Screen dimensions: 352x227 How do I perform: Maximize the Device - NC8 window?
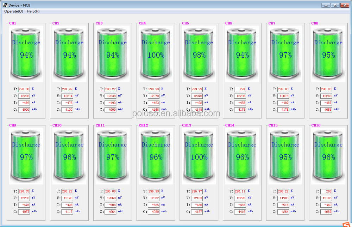(x=335, y=5)
